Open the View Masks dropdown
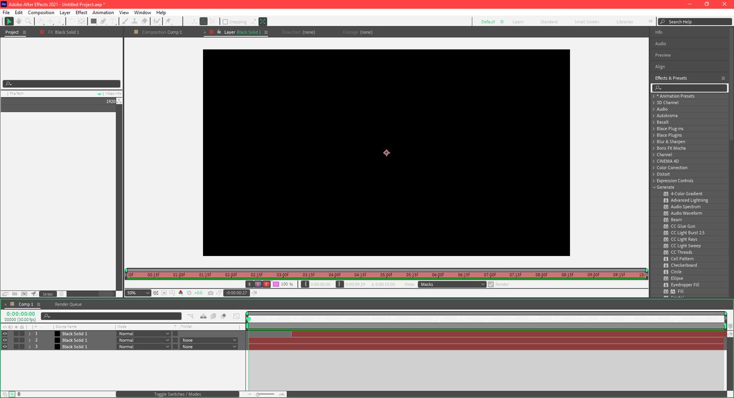Image resolution: width=734 pixels, height=398 pixels. pyautogui.click(x=452, y=284)
